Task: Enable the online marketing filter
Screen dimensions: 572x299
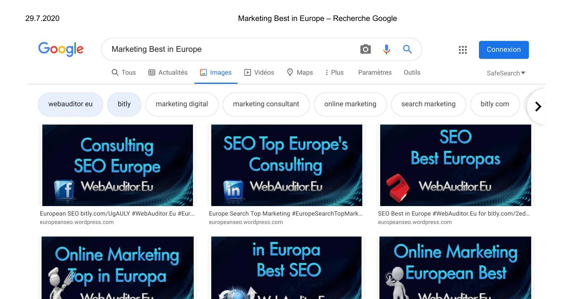Action: [350, 104]
